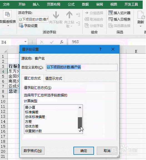146x160 pixels.
Task: Click 插入切片器
Action: (x=119, y=13)
